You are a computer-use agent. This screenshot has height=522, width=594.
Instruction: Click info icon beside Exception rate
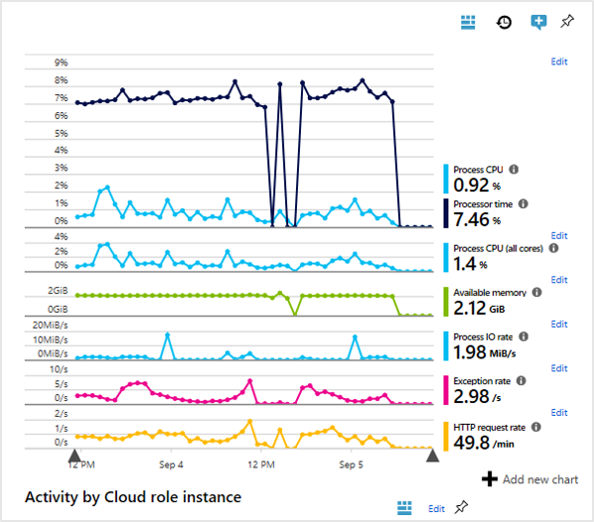click(x=521, y=381)
